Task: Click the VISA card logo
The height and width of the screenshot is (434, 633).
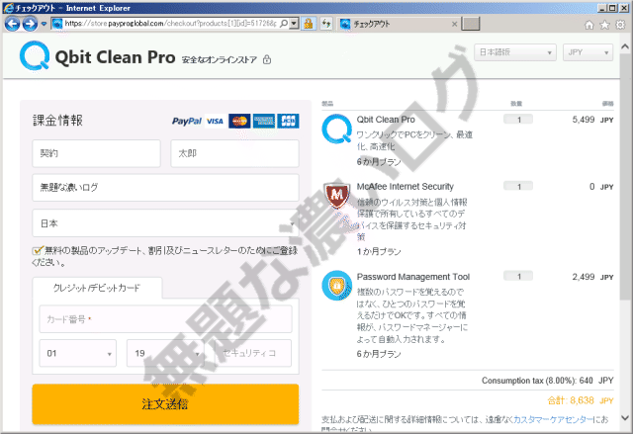Action: tap(215, 121)
